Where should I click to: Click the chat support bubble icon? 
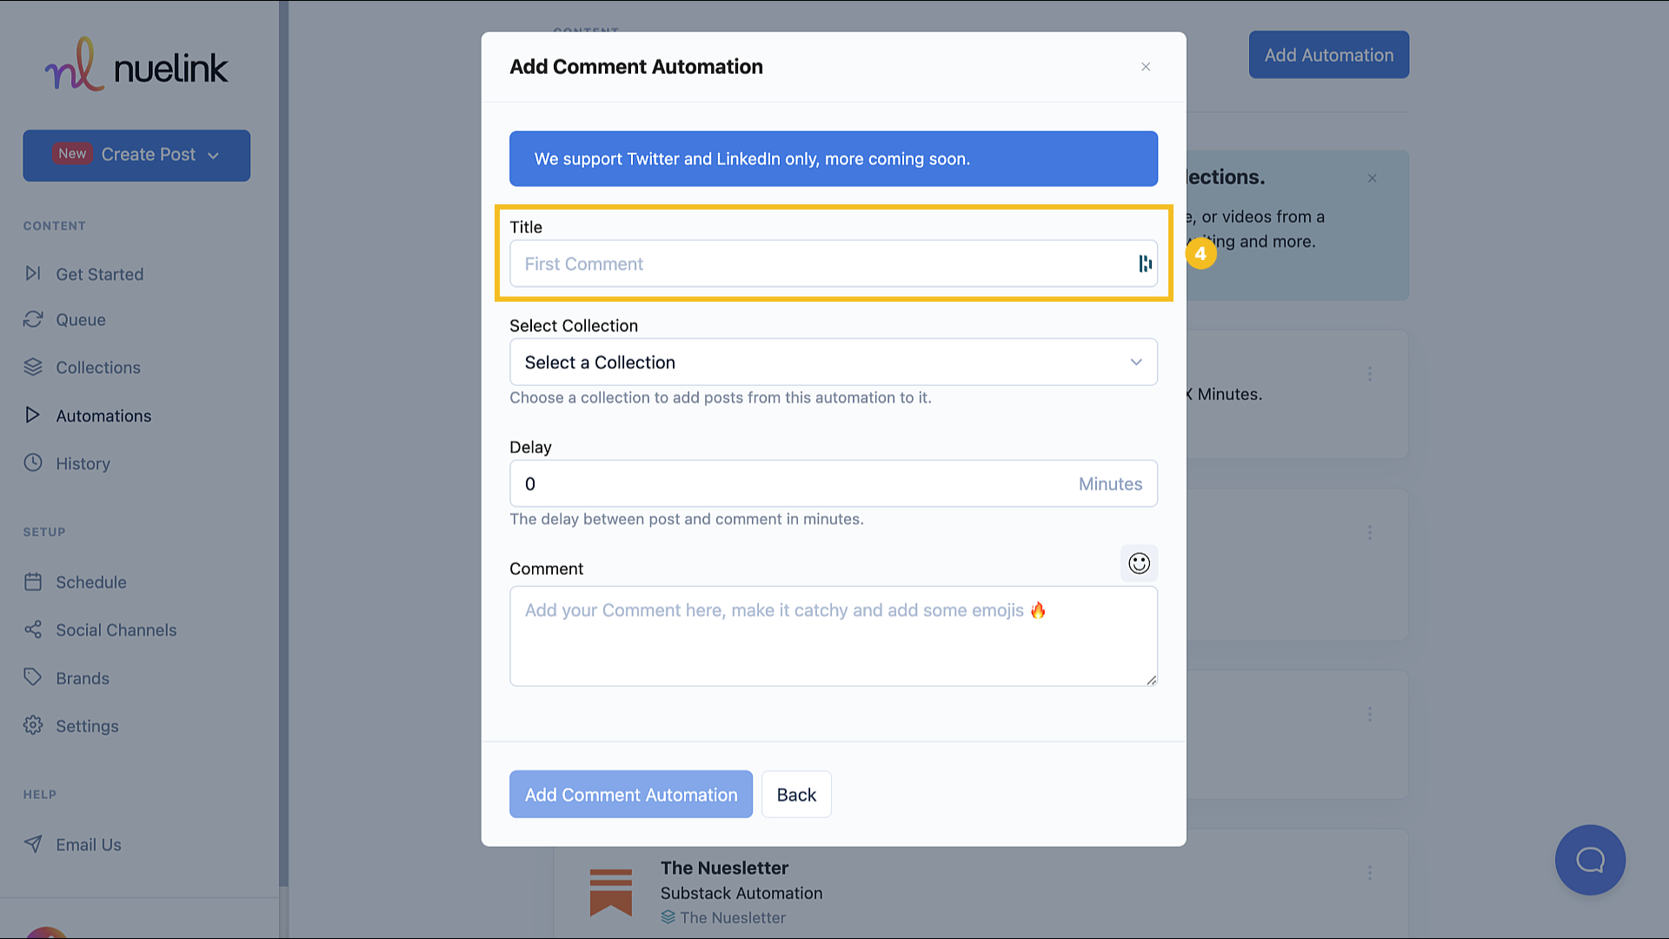(x=1590, y=860)
